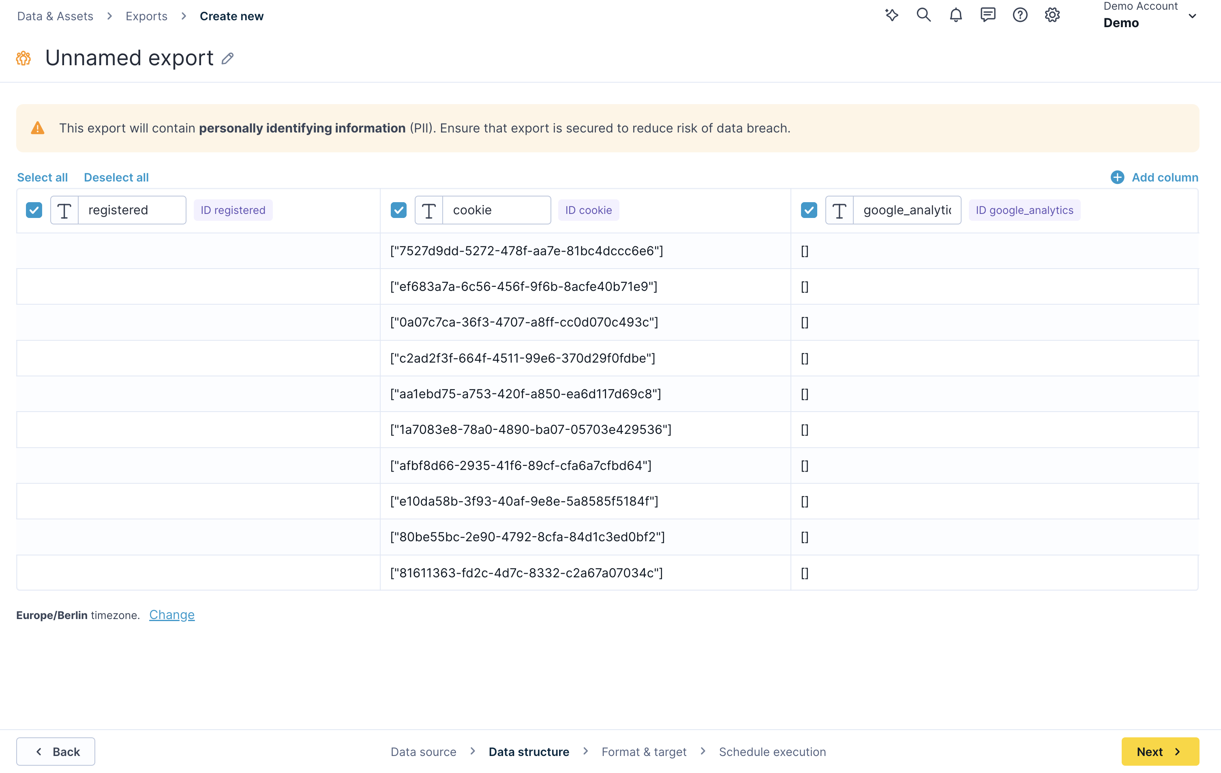Switch to the Data source step
This screenshot has height=773, width=1221.
(423, 752)
